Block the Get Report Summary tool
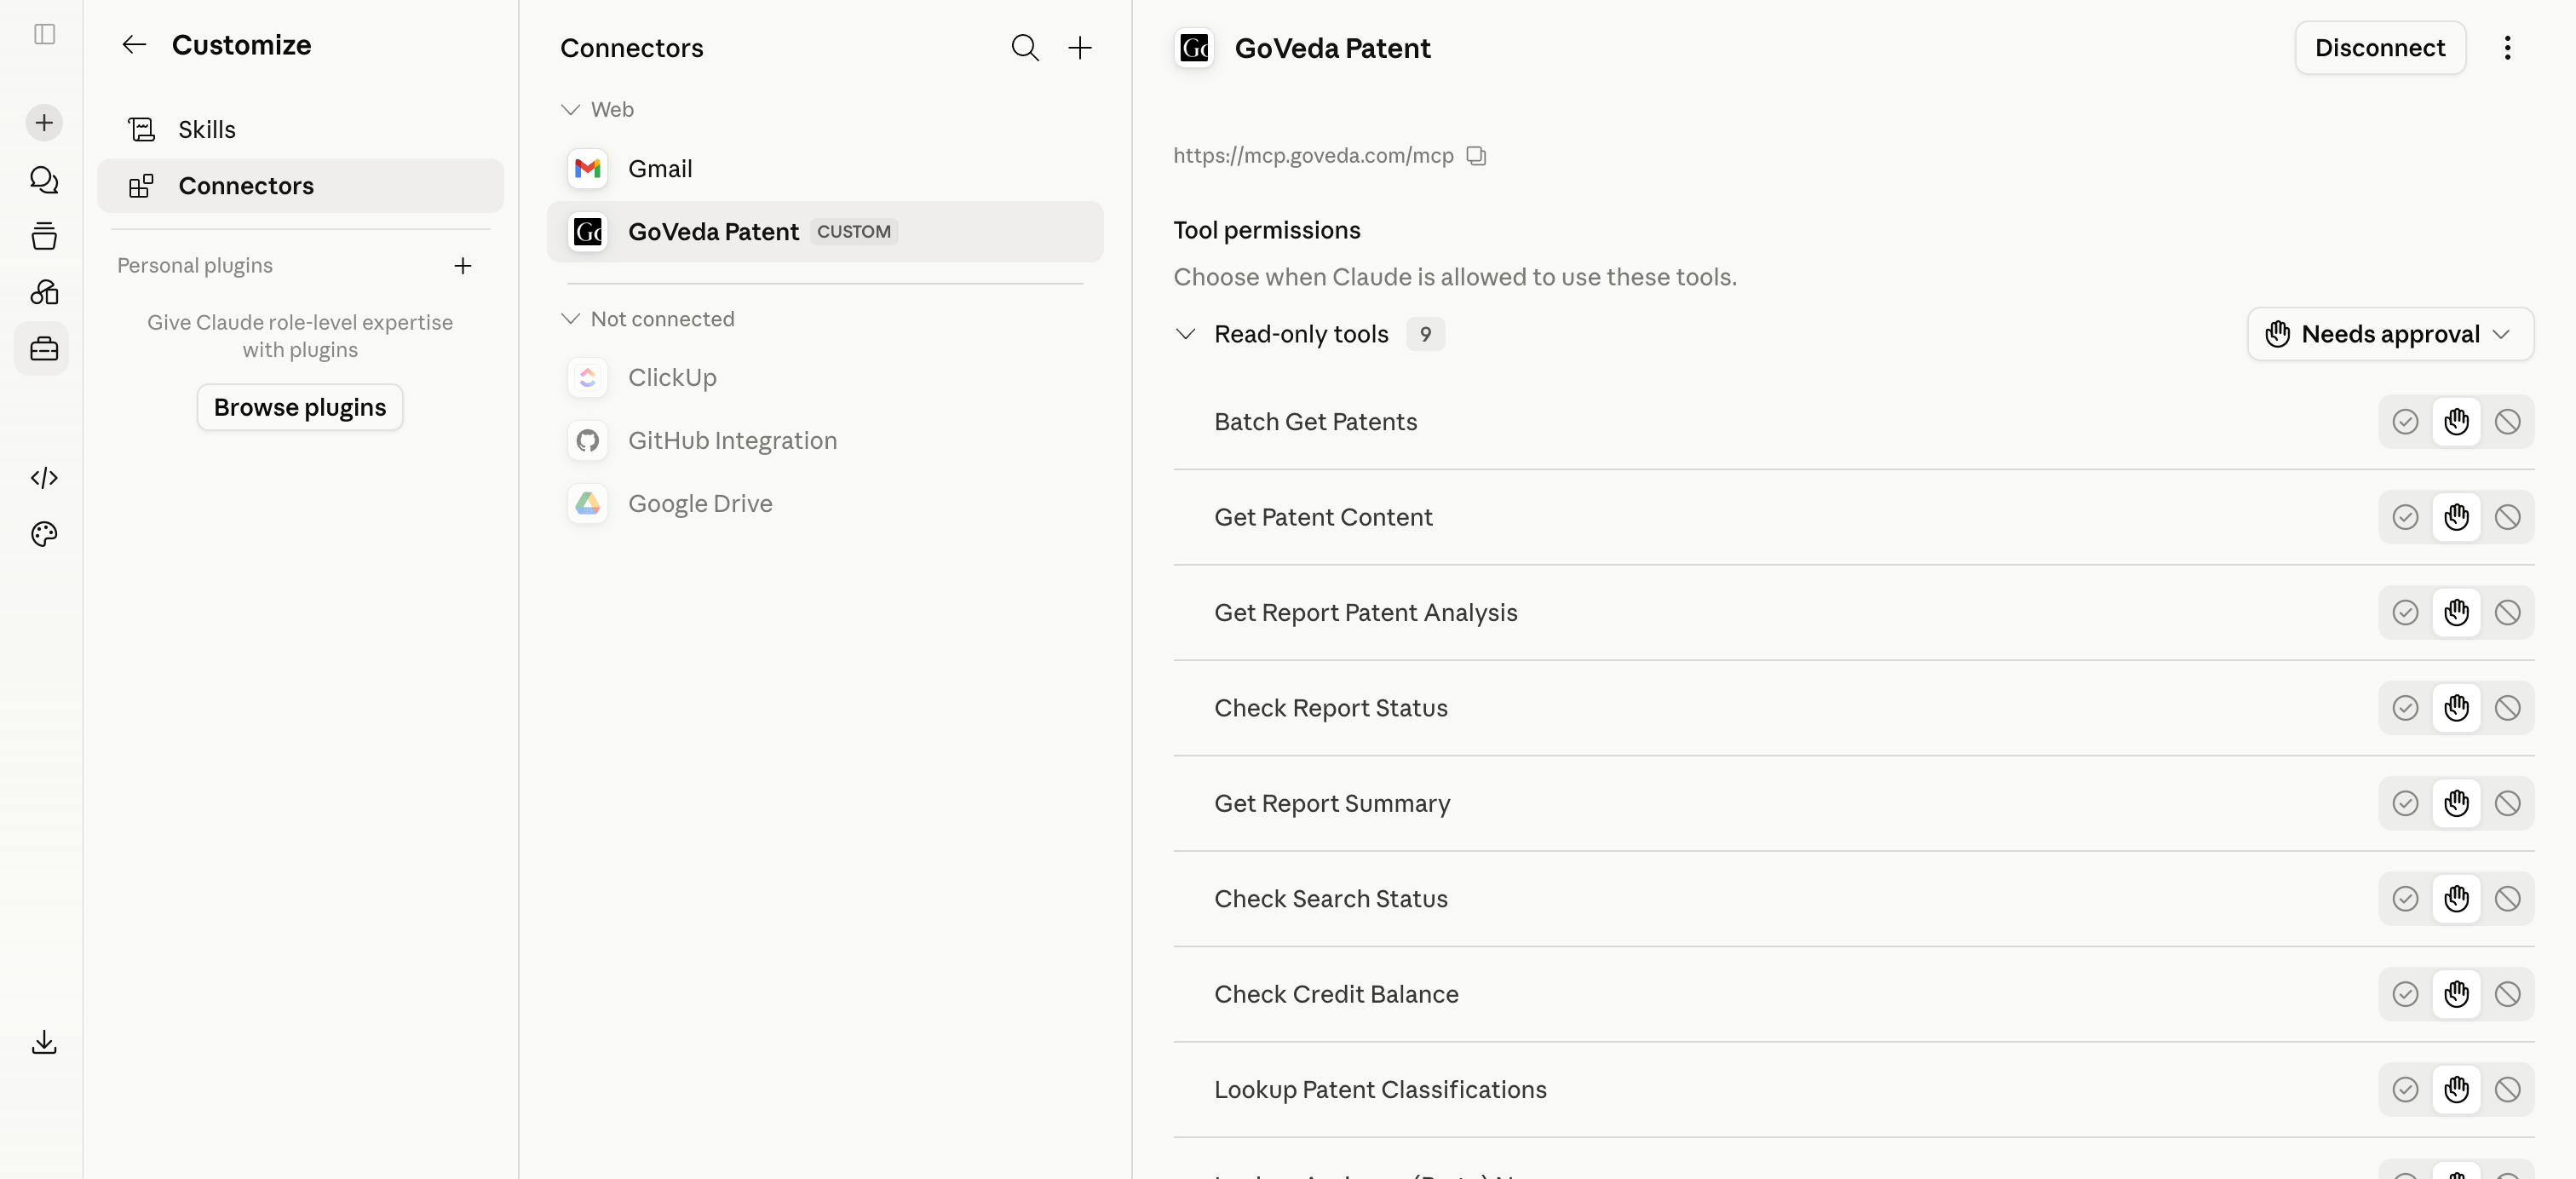Viewport: 2576px width, 1179px height. click(2507, 804)
